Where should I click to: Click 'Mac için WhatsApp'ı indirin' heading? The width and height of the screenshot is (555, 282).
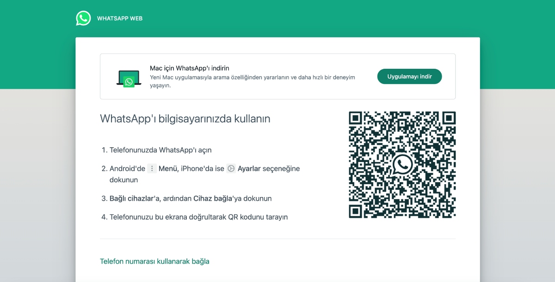190,68
